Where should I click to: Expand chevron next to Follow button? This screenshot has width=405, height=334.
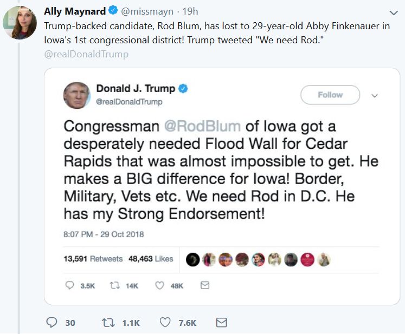click(374, 95)
